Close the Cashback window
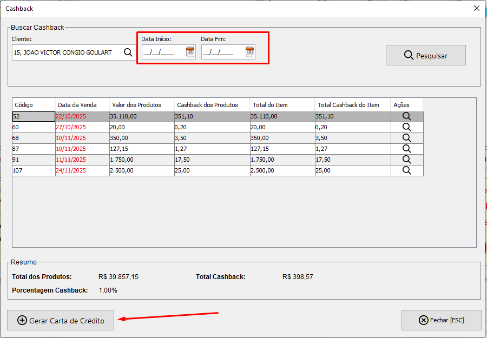This screenshot has height=338, width=487. pos(476,8)
